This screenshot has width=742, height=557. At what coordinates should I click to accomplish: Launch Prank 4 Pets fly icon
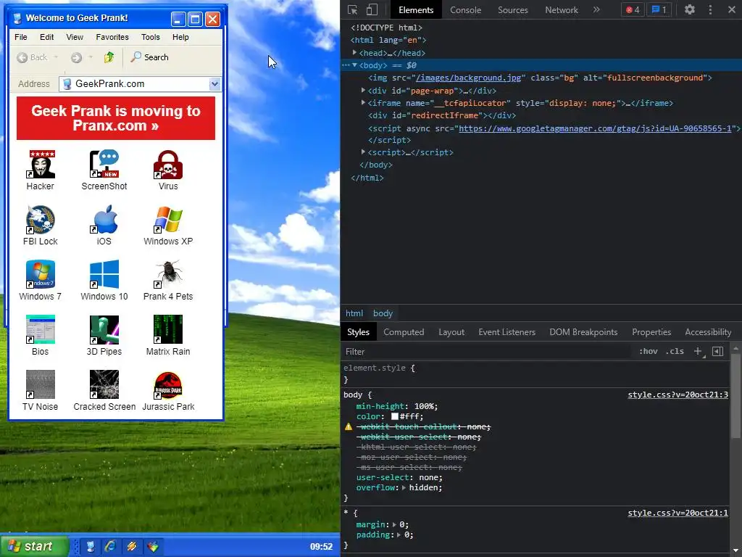pos(168,274)
